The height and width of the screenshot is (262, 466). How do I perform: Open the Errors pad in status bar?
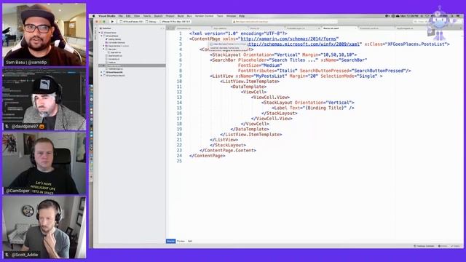pyautogui.click(x=443, y=246)
